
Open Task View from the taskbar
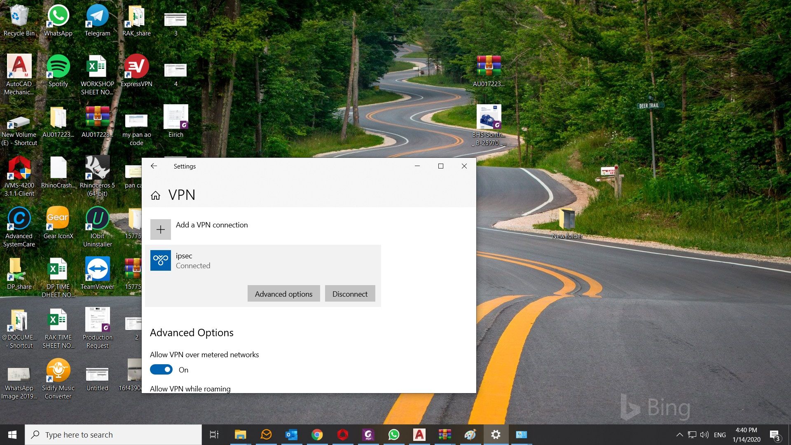point(214,435)
